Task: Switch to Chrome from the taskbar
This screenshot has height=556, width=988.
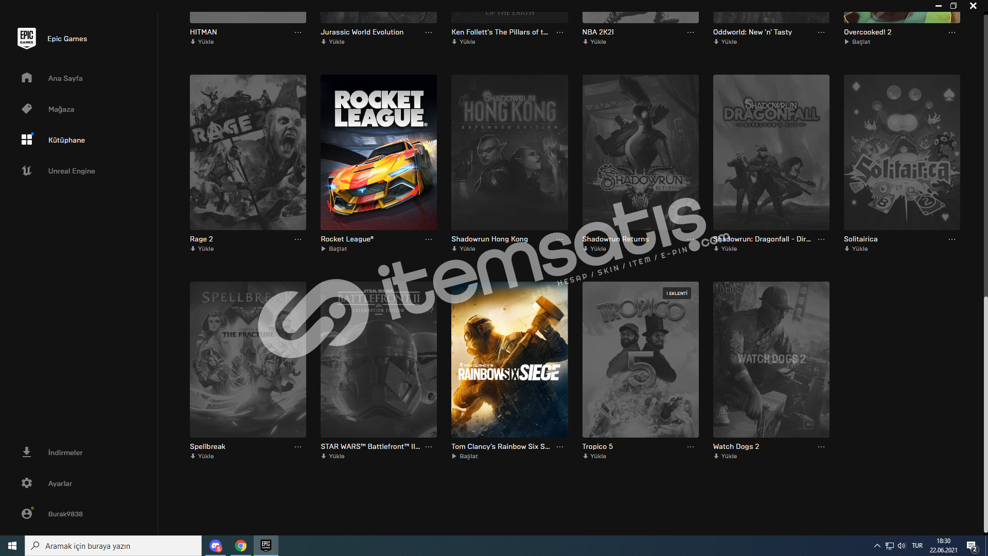Action: (x=241, y=546)
